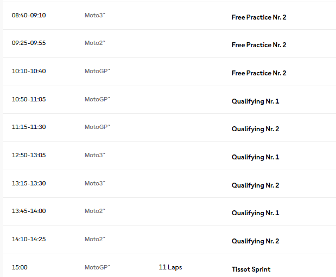This screenshot has width=336, height=277.
Task: Select the 09:25-09:55 time text
Action: pos(29,43)
